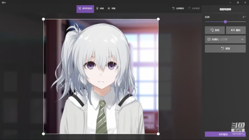Minimize the Photos window
This screenshot has width=249, height=140.
230,2
